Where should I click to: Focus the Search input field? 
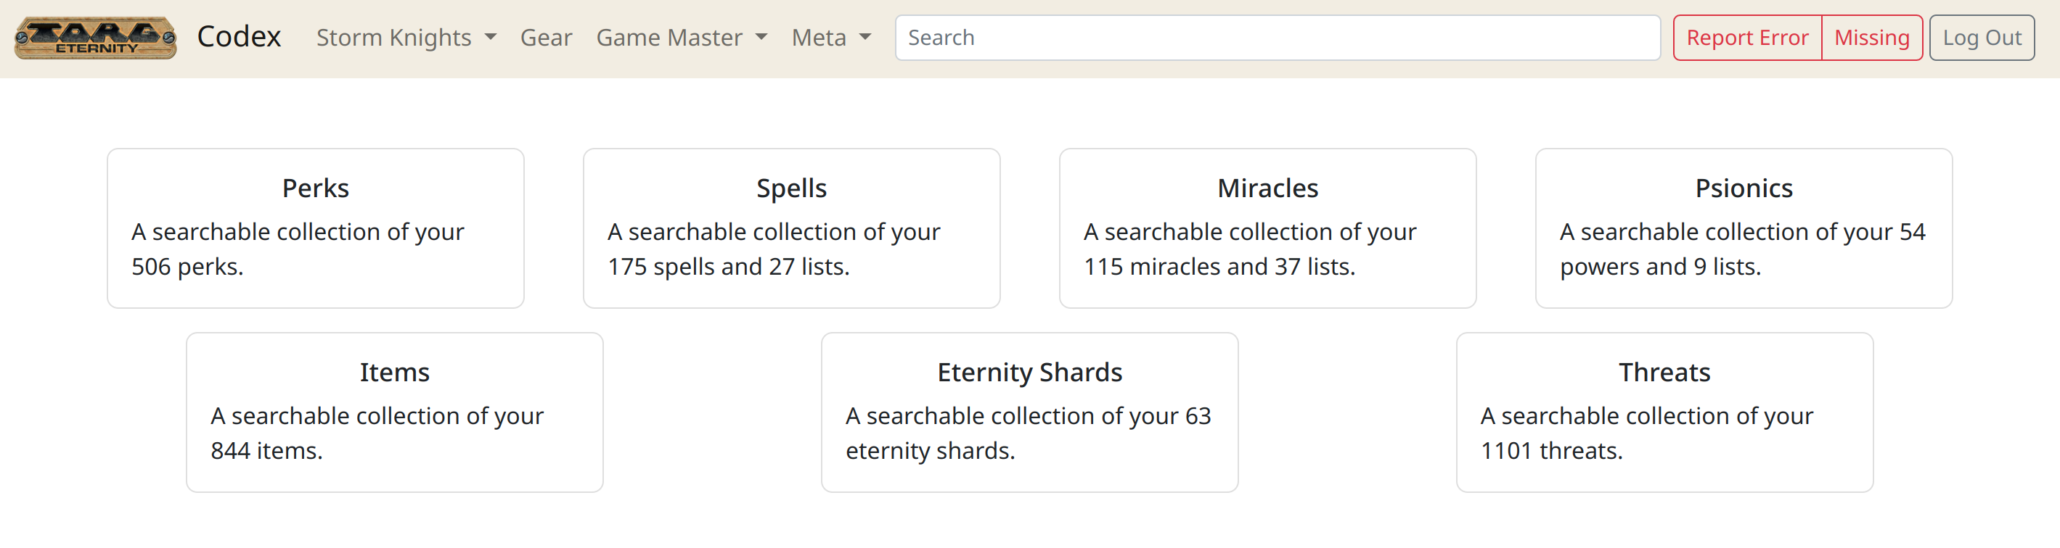click(1277, 38)
